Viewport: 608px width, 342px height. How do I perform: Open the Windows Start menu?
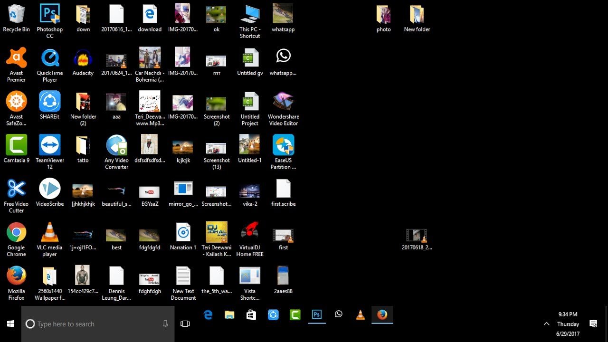click(10, 324)
